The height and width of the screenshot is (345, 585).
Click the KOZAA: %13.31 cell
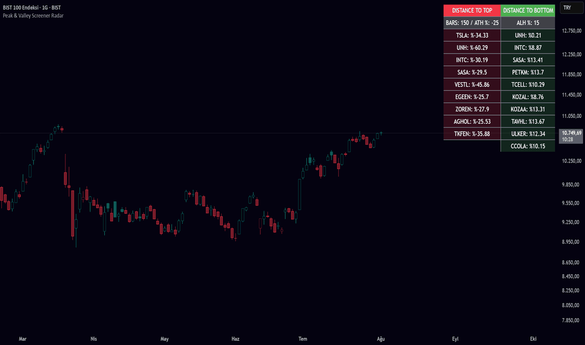(528, 109)
